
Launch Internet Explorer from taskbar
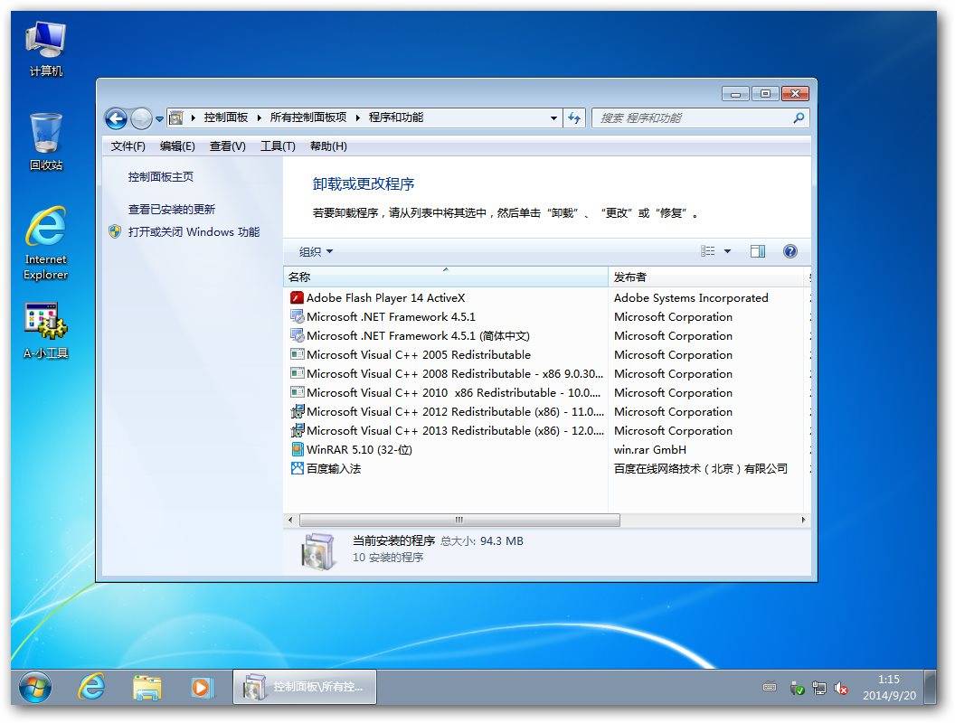91,688
